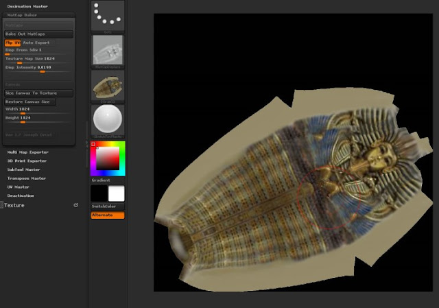Click the Texture Map Size slider
The height and width of the screenshot is (308, 439).
pyautogui.click(x=37, y=60)
